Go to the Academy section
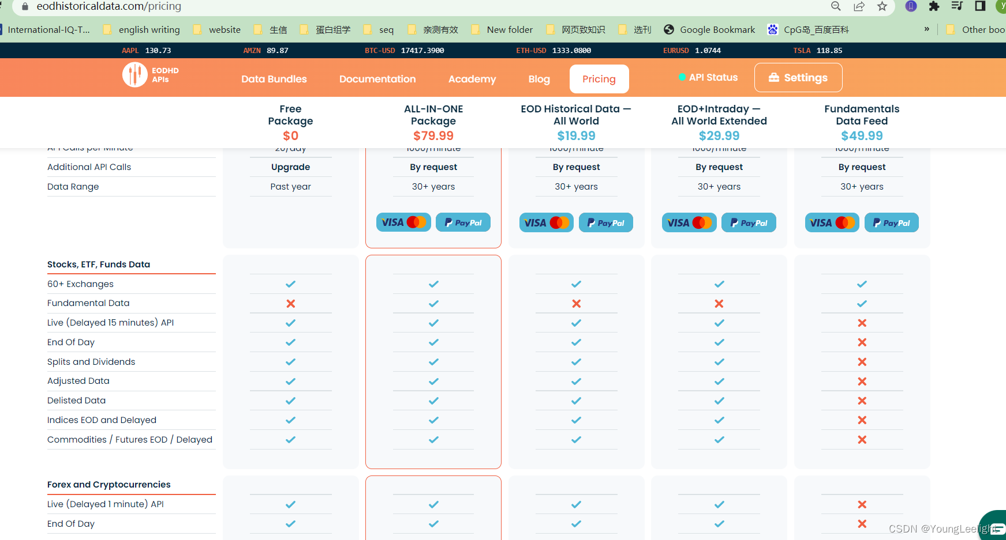1006x540 pixels. click(x=472, y=79)
